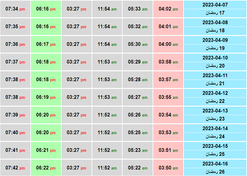Image resolution: width=247 pixels, height=176 pixels.
Task: Click the pink 03:50 am cell
Action: (168, 168)
